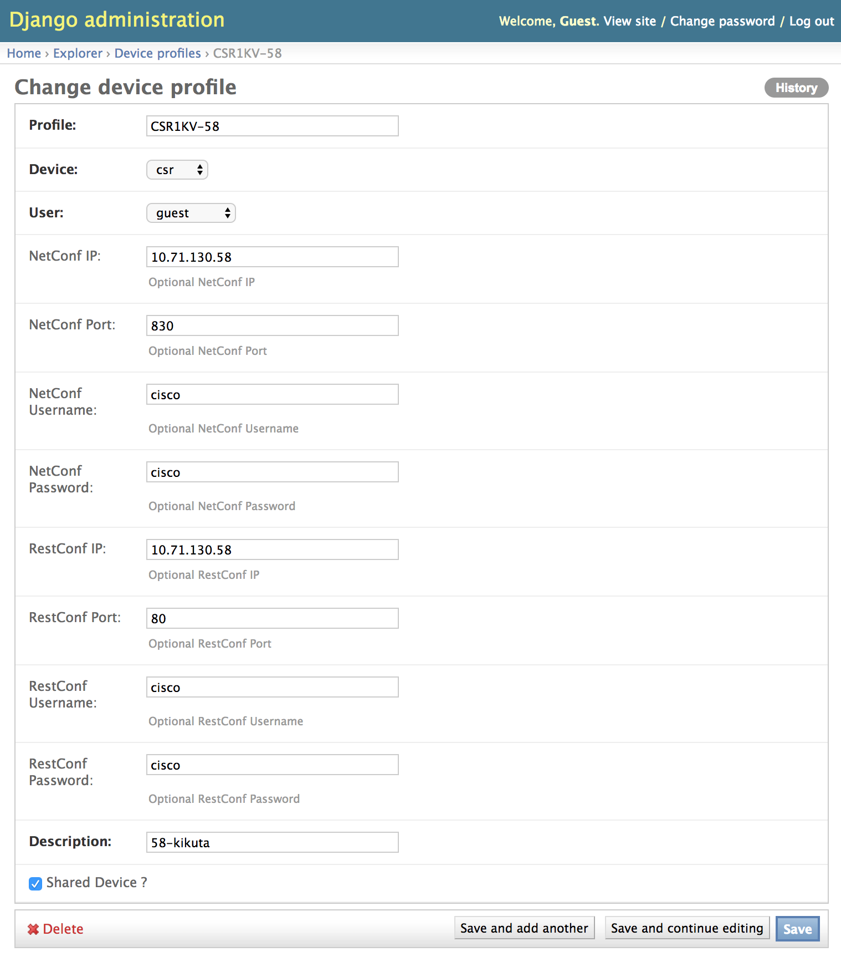Viewport: 841px width, 967px height.
Task: Click the Description text field
Action: click(x=272, y=842)
